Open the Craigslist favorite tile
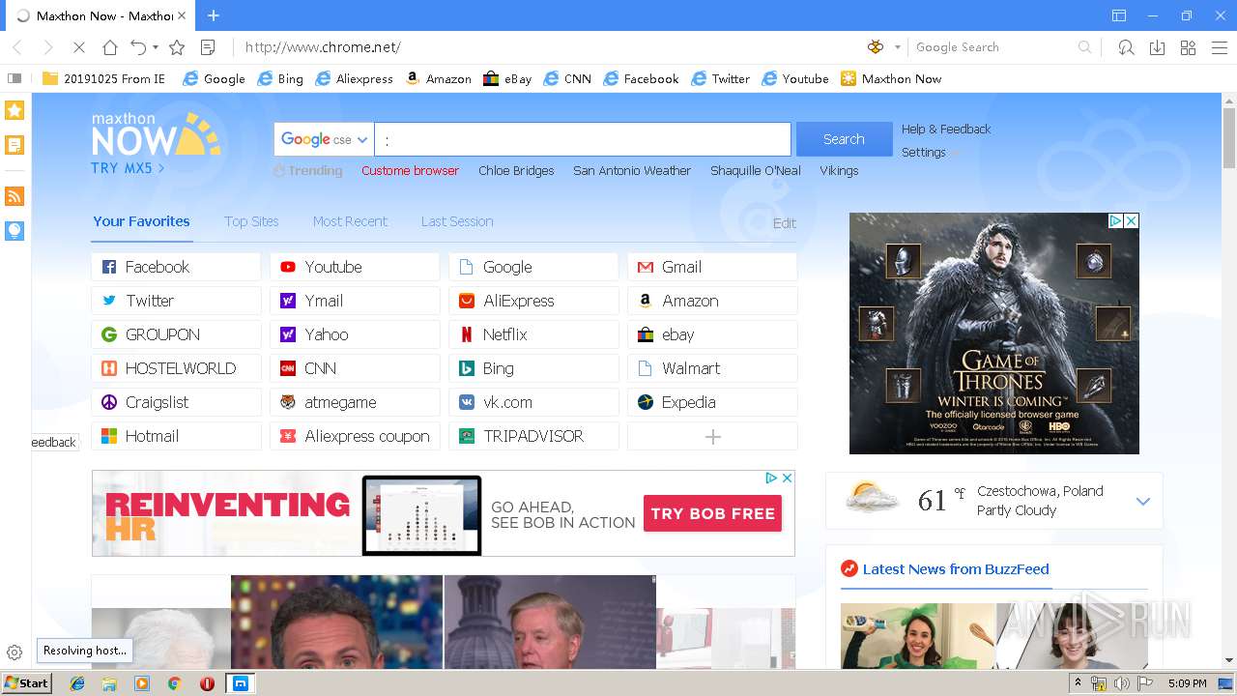This screenshot has height=696, width=1237. click(176, 402)
